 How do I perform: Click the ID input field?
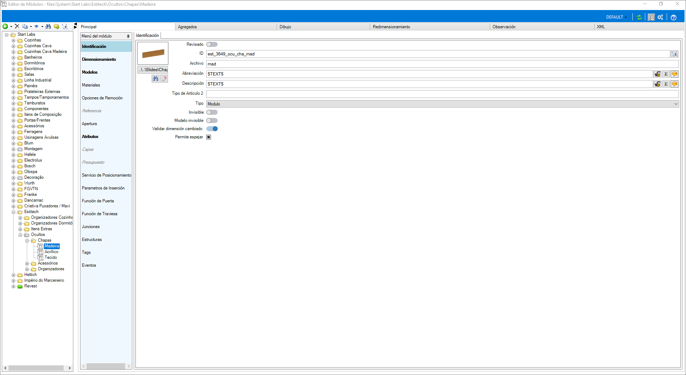coord(438,54)
